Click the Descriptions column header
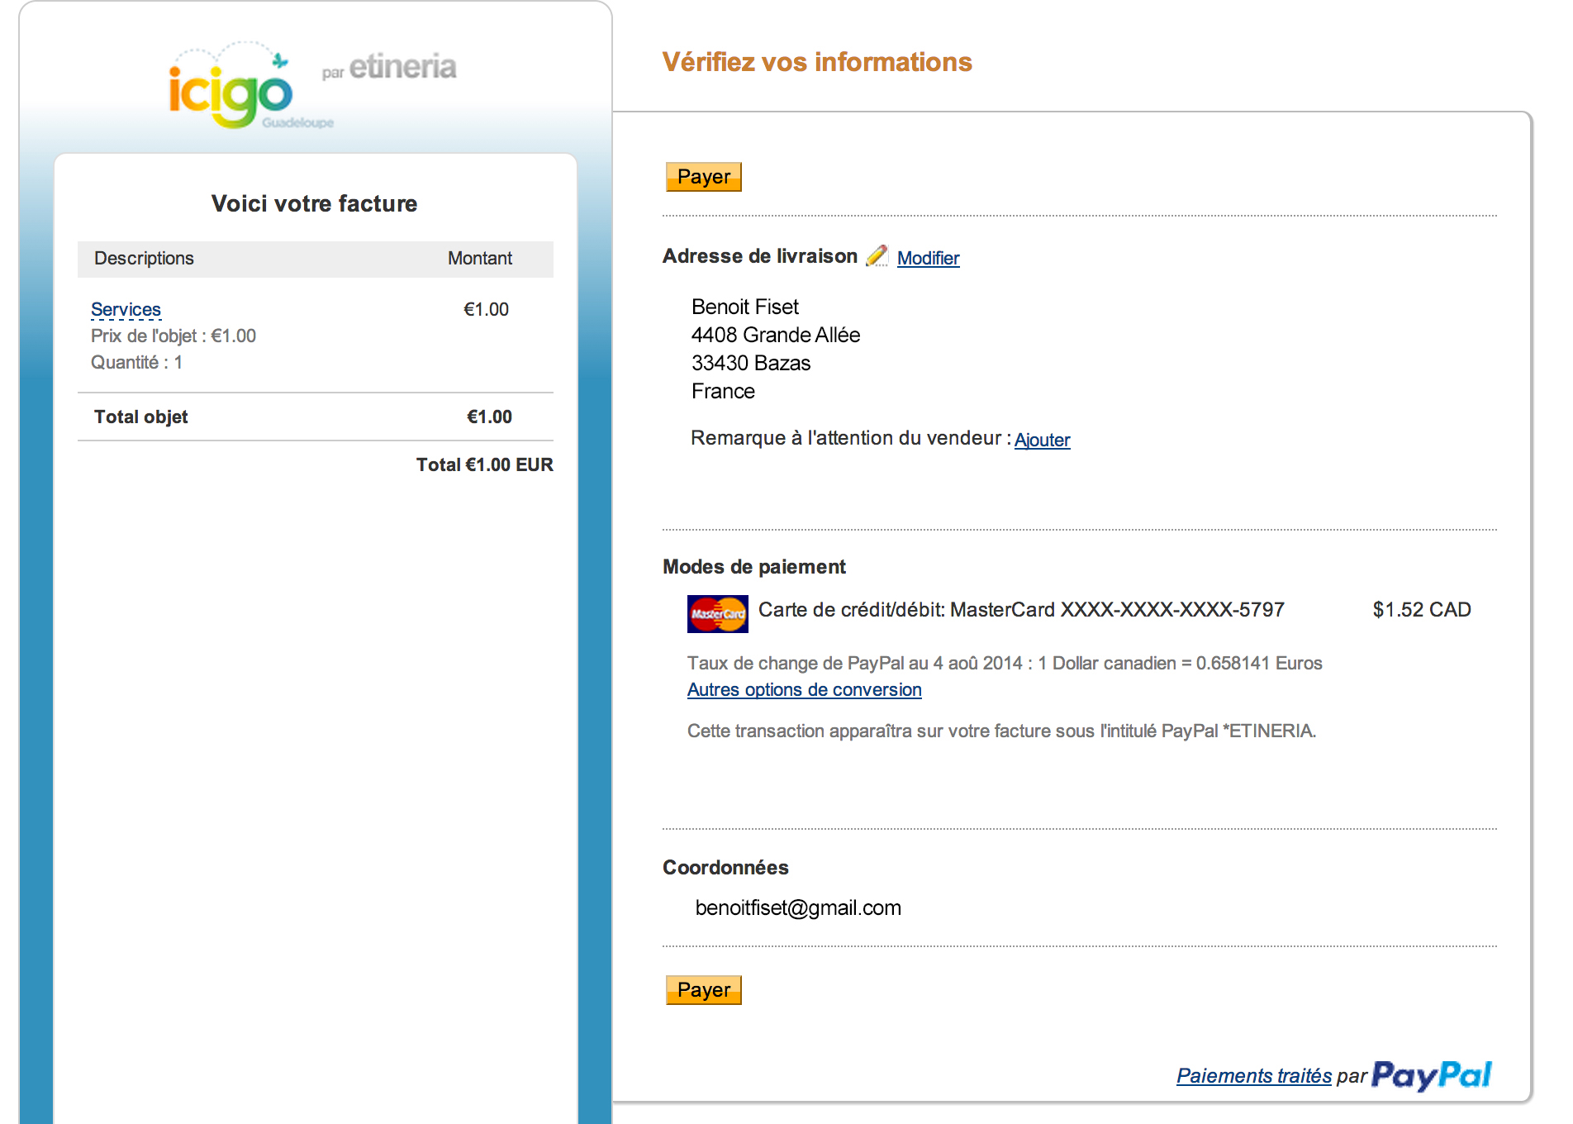1573x1124 pixels. pyautogui.click(x=145, y=258)
